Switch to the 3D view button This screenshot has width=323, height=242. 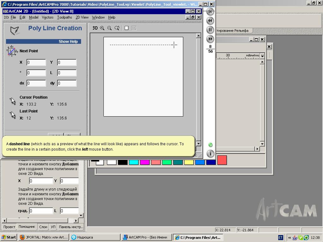click(x=95, y=28)
